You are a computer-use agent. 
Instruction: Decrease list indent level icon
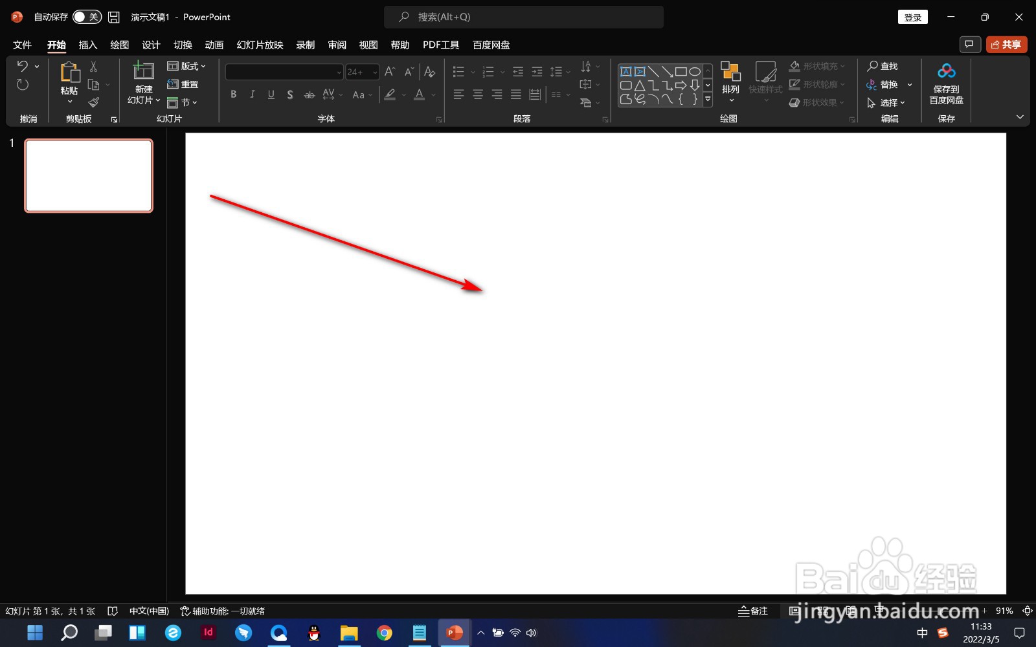coord(518,72)
